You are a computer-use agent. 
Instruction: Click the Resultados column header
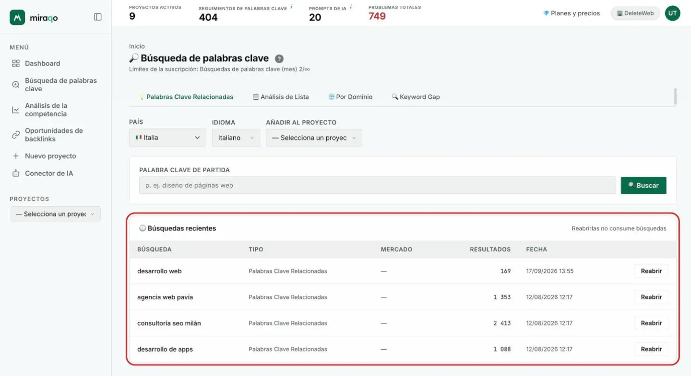(490, 249)
